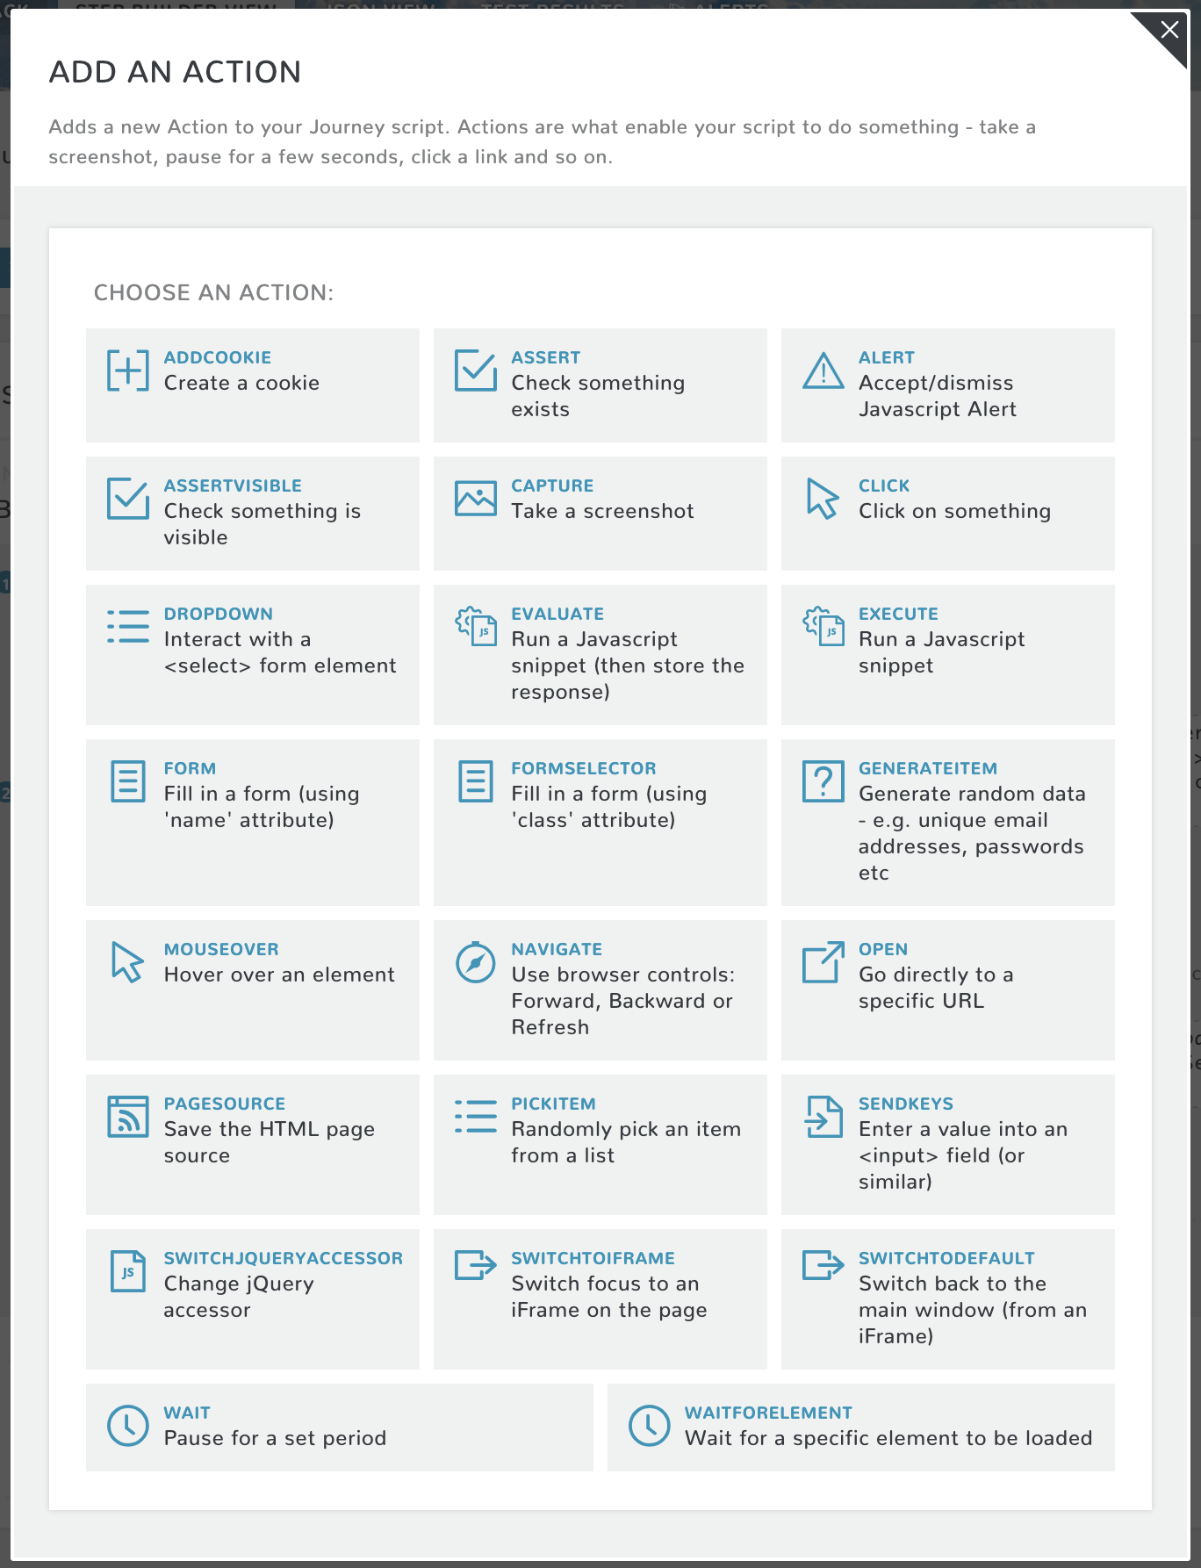Pick the DROPDOWN action title
Viewport: 1201px width, 1568px height.
(218, 614)
